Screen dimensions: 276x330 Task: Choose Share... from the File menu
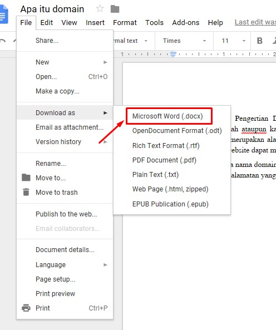(65, 41)
